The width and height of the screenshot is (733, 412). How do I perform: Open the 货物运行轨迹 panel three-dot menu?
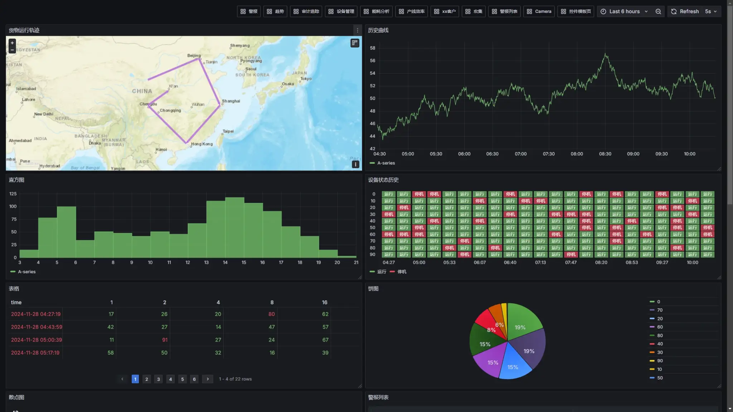pos(357,30)
